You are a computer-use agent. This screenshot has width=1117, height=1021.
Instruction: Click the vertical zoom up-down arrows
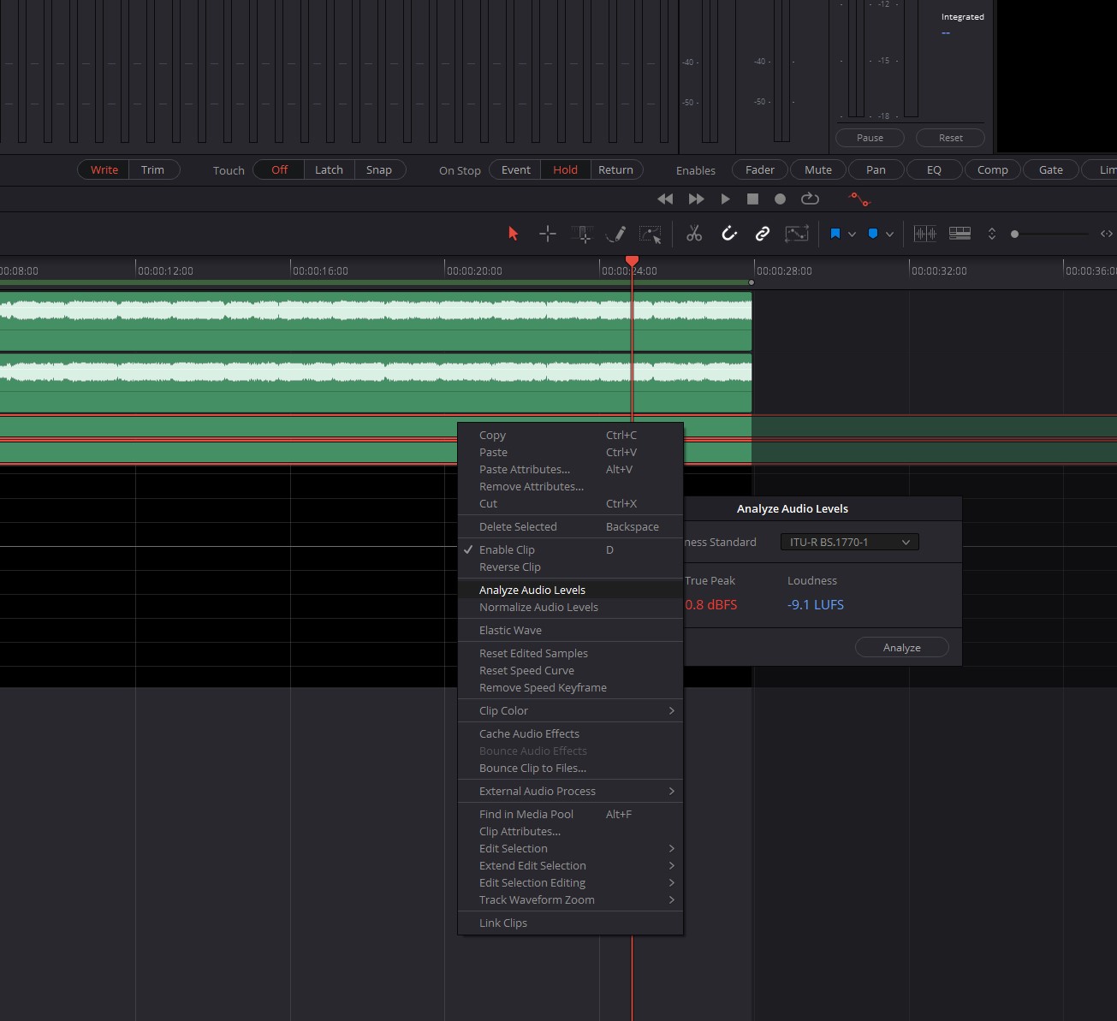point(992,234)
